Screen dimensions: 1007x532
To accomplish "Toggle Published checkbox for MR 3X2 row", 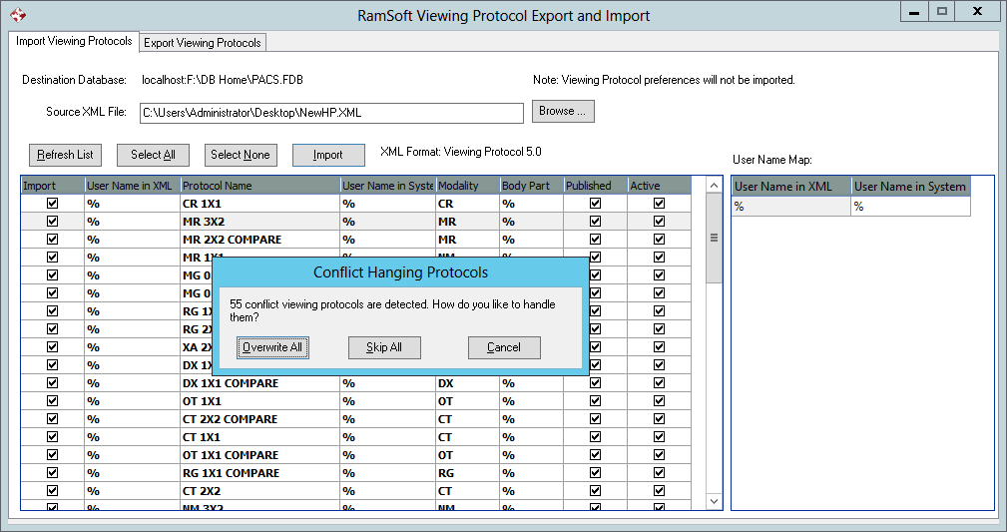I will 595,221.
